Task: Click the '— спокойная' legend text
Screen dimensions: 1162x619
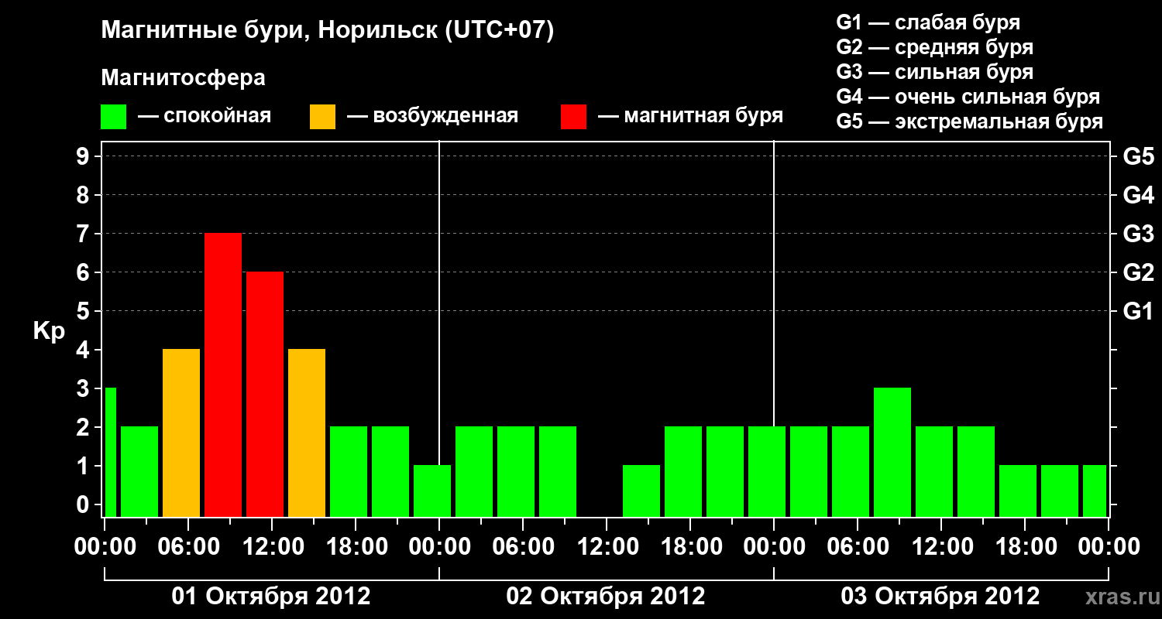Action: click(205, 116)
